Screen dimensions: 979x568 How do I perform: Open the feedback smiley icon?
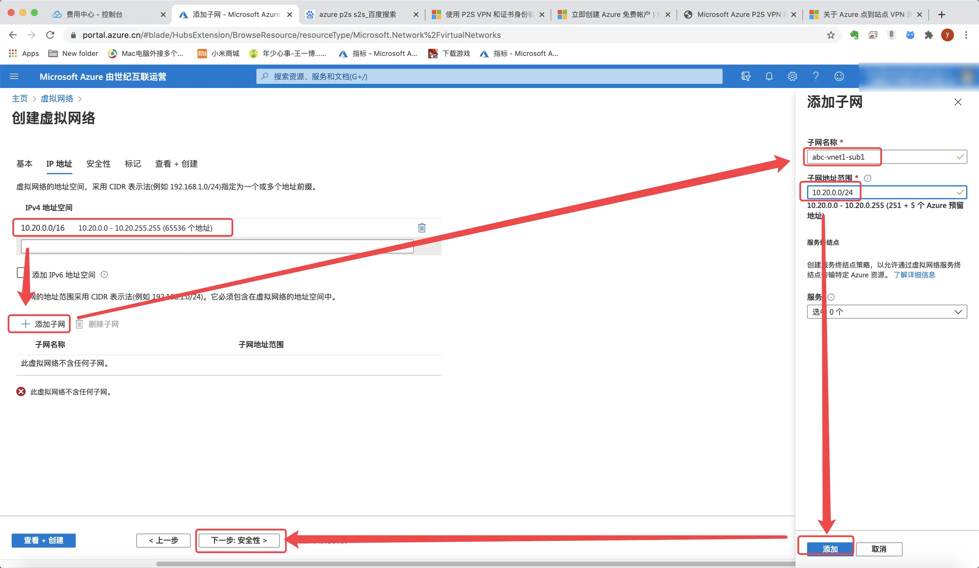point(839,76)
